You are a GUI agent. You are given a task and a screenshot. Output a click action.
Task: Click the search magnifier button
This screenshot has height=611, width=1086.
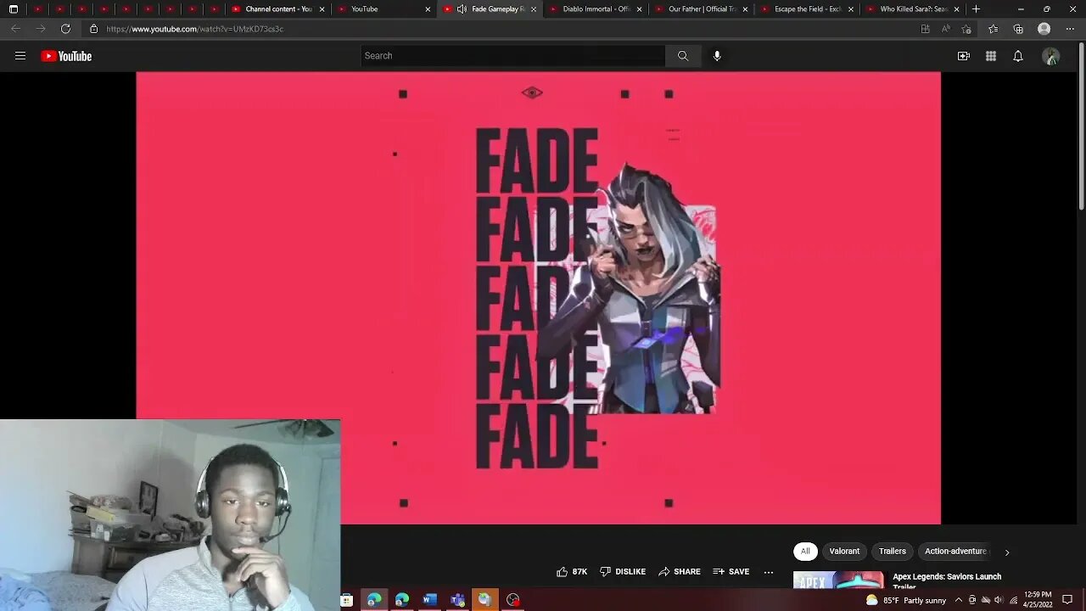(x=683, y=56)
